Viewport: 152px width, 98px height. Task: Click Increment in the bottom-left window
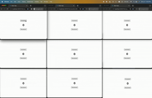coord(23,79)
